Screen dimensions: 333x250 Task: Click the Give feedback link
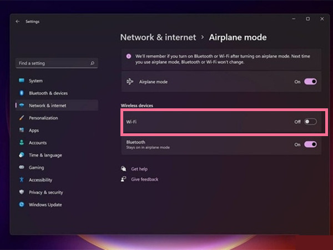pyautogui.click(x=144, y=179)
